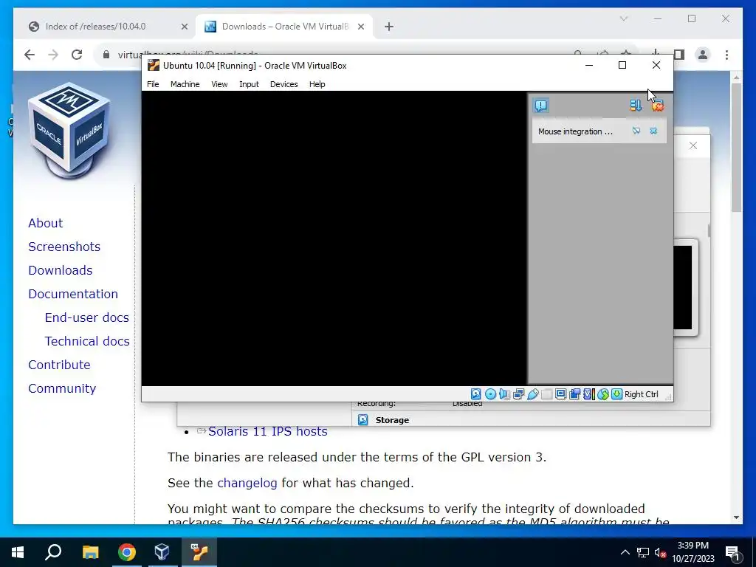Close the Index of /releases tab
Screen dimensions: 756x567
[184, 27]
